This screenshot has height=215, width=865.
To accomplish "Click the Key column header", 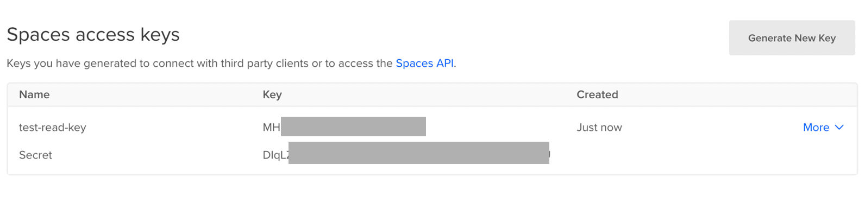I will [x=272, y=94].
